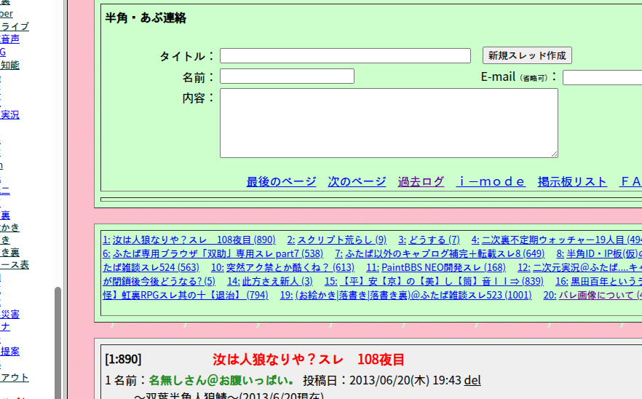Screen dimensions: 642x399
Task: Open thread 6: ふたば専用ブラウザ「双助」専用スレ
Action: pos(213,253)
